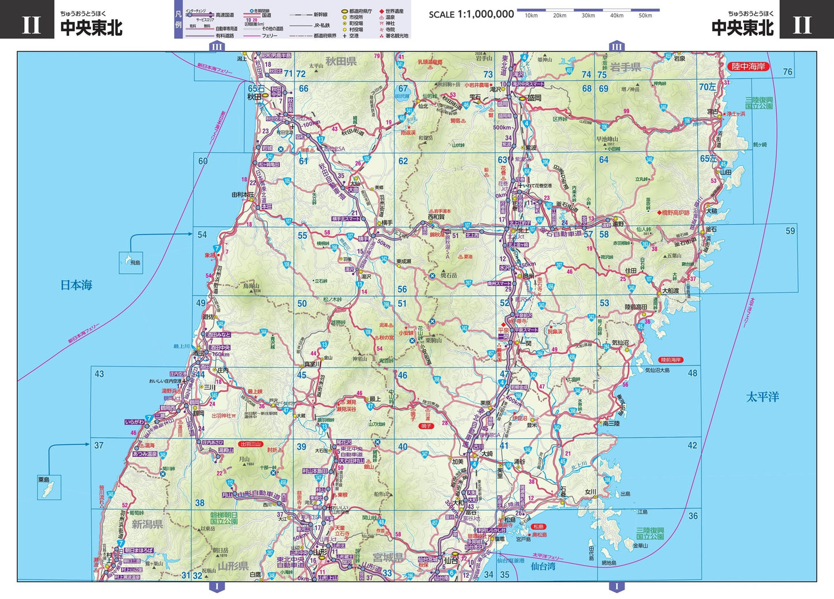Click the red 陸中海岸 label
The width and height of the screenshot is (834, 599).
[749, 66]
